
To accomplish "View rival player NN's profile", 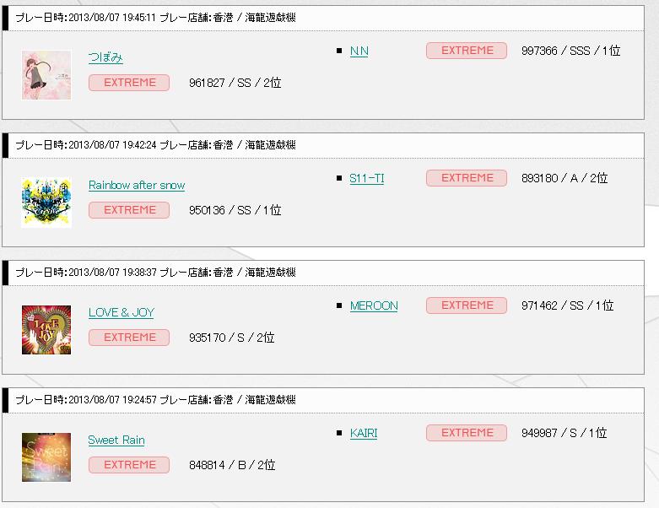I will pos(359,51).
